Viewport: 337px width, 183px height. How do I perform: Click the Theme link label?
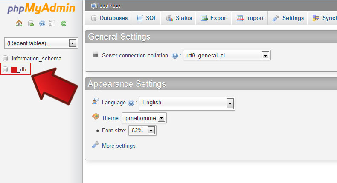111,118
